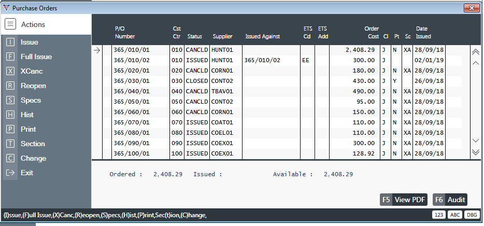
Task: Click the order cost 490.00
Action: point(364,91)
